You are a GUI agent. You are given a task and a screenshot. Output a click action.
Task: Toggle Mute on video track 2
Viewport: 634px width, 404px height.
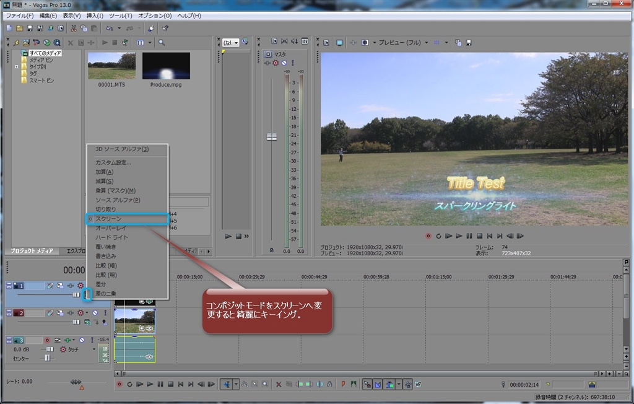(95, 313)
